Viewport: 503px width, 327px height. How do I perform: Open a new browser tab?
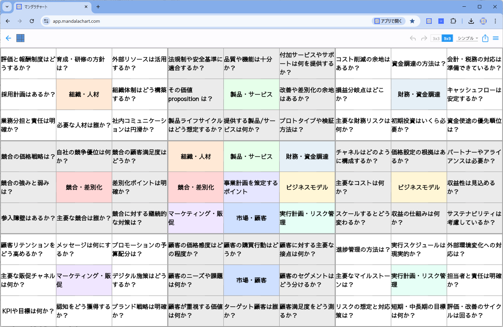coord(98,7)
